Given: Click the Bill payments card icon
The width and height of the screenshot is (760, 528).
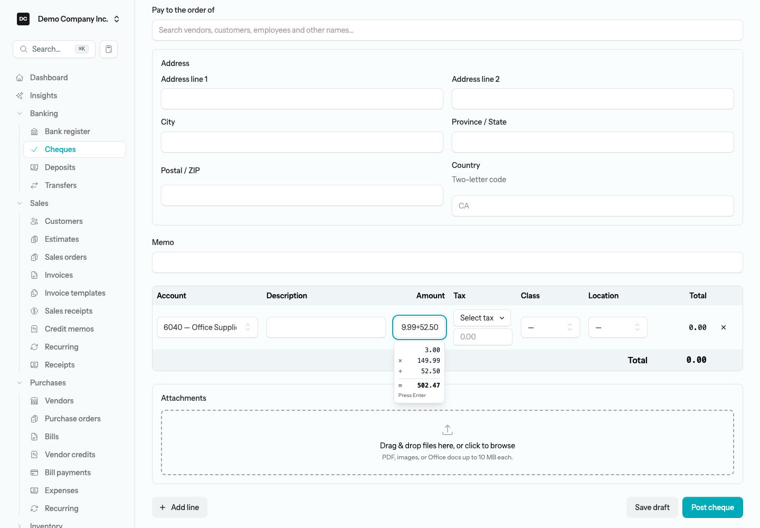Looking at the screenshot, I should click(x=34, y=473).
